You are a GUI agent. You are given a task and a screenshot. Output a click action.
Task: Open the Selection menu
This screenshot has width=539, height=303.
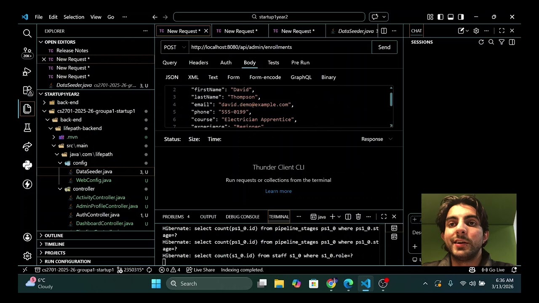74,17
